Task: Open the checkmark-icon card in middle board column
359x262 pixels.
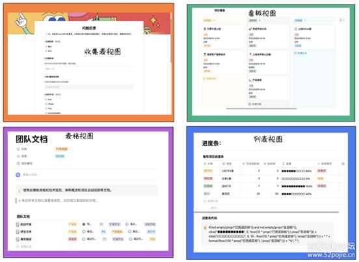Action: tap(268, 37)
